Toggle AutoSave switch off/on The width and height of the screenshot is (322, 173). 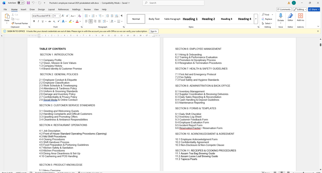tap(21, 3)
